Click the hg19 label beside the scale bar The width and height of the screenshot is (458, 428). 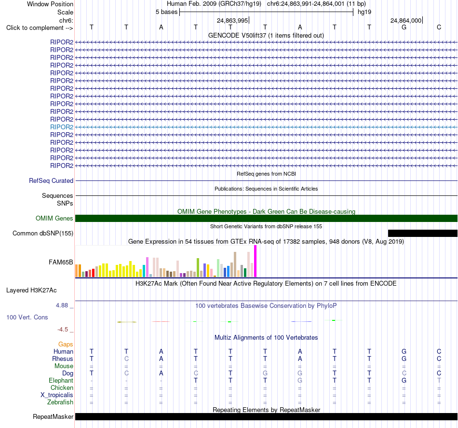click(364, 12)
